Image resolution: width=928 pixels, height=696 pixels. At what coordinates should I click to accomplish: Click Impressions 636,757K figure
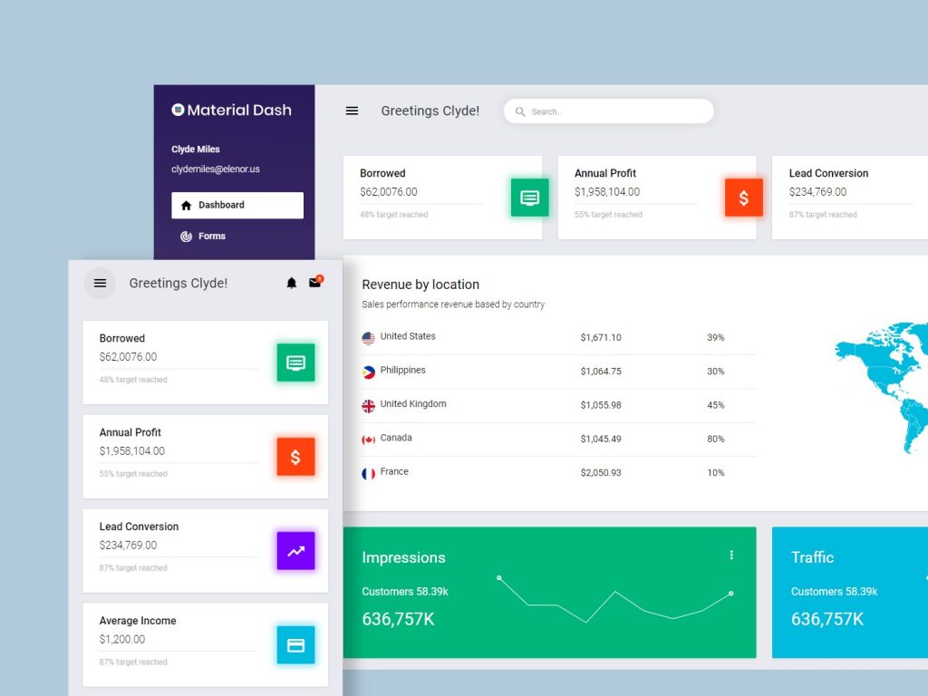click(398, 619)
